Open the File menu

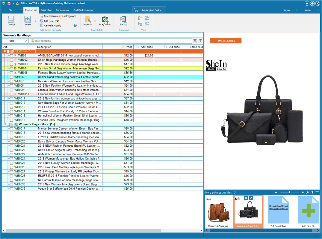(x=10, y=10)
